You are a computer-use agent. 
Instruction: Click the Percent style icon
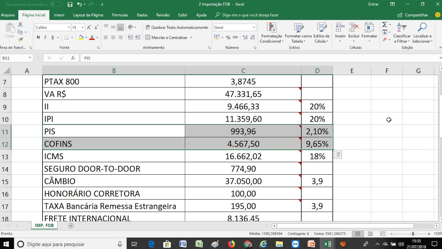click(228, 37)
